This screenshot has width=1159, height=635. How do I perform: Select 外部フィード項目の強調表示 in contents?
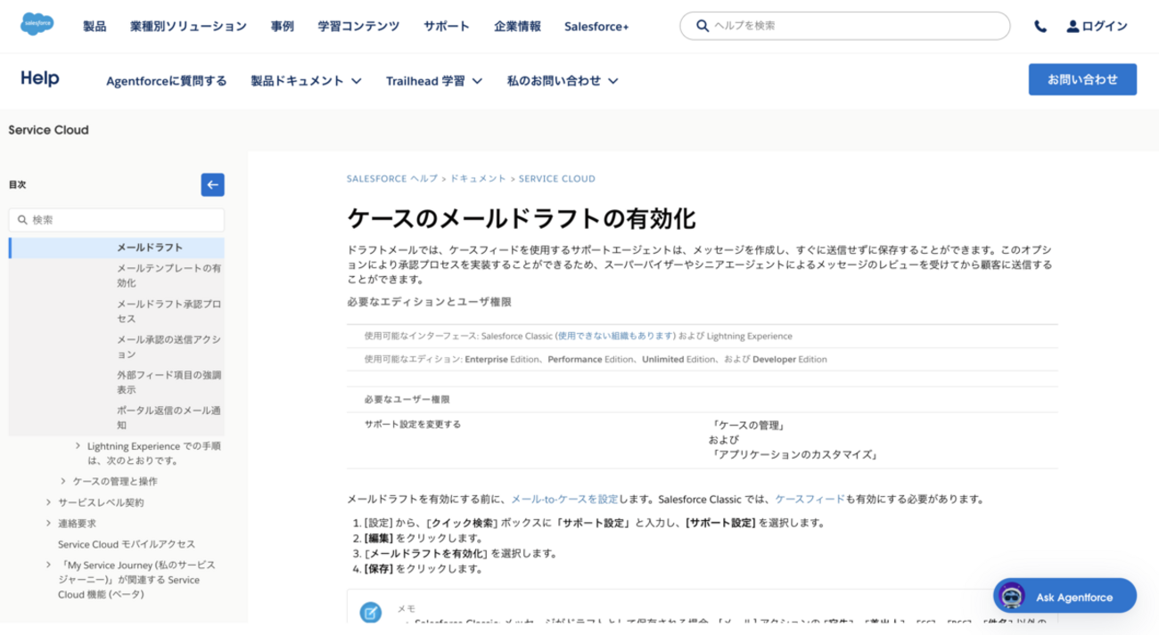[169, 382]
